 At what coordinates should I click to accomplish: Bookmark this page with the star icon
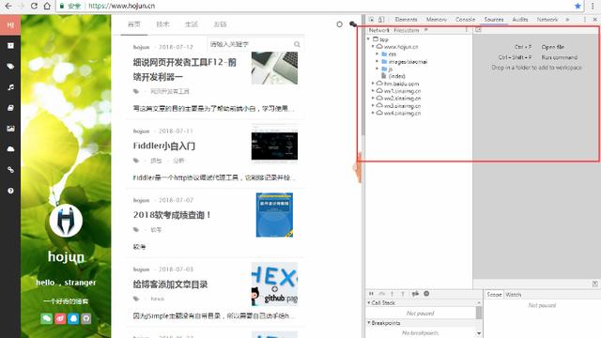pos(578,7)
